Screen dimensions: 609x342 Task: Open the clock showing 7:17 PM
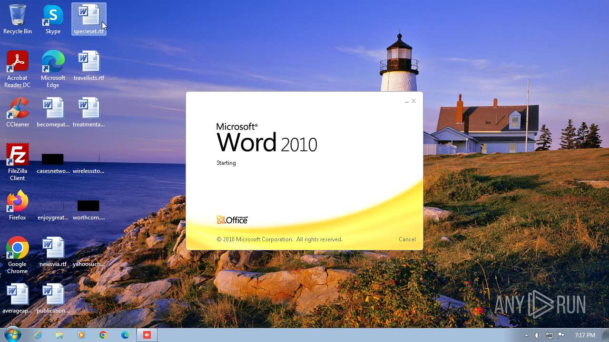click(585, 335)
